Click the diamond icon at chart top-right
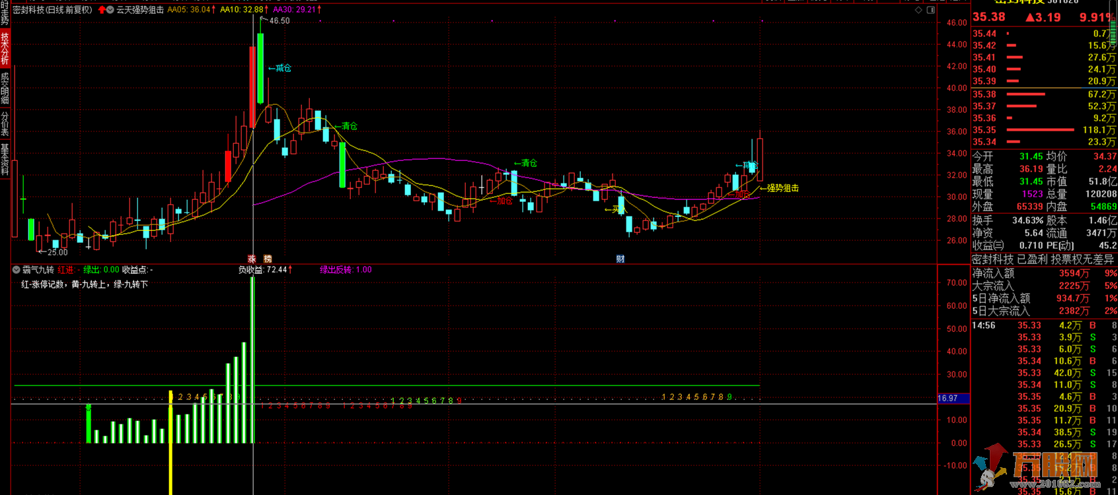This screenshot has height=495, width=1118. point(918,10)
